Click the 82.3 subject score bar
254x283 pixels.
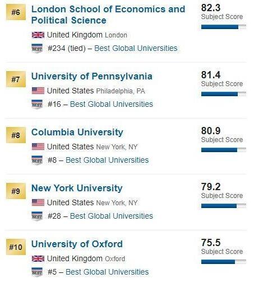coord(224,27)
